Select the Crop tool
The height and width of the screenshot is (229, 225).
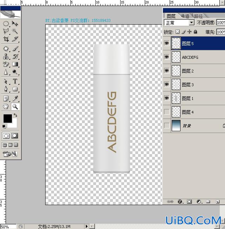(6, 39)
